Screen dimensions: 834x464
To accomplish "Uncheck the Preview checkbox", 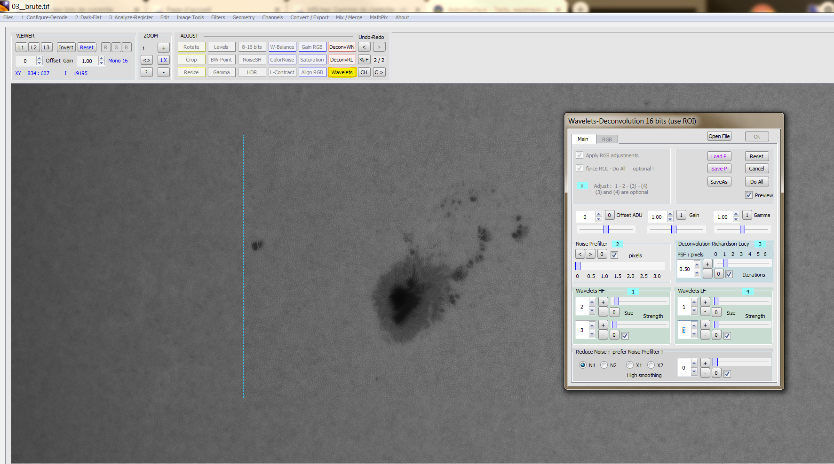I will [749, 195].
